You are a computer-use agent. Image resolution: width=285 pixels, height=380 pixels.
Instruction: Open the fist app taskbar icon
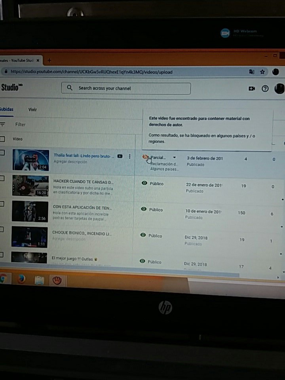(57, 280)
